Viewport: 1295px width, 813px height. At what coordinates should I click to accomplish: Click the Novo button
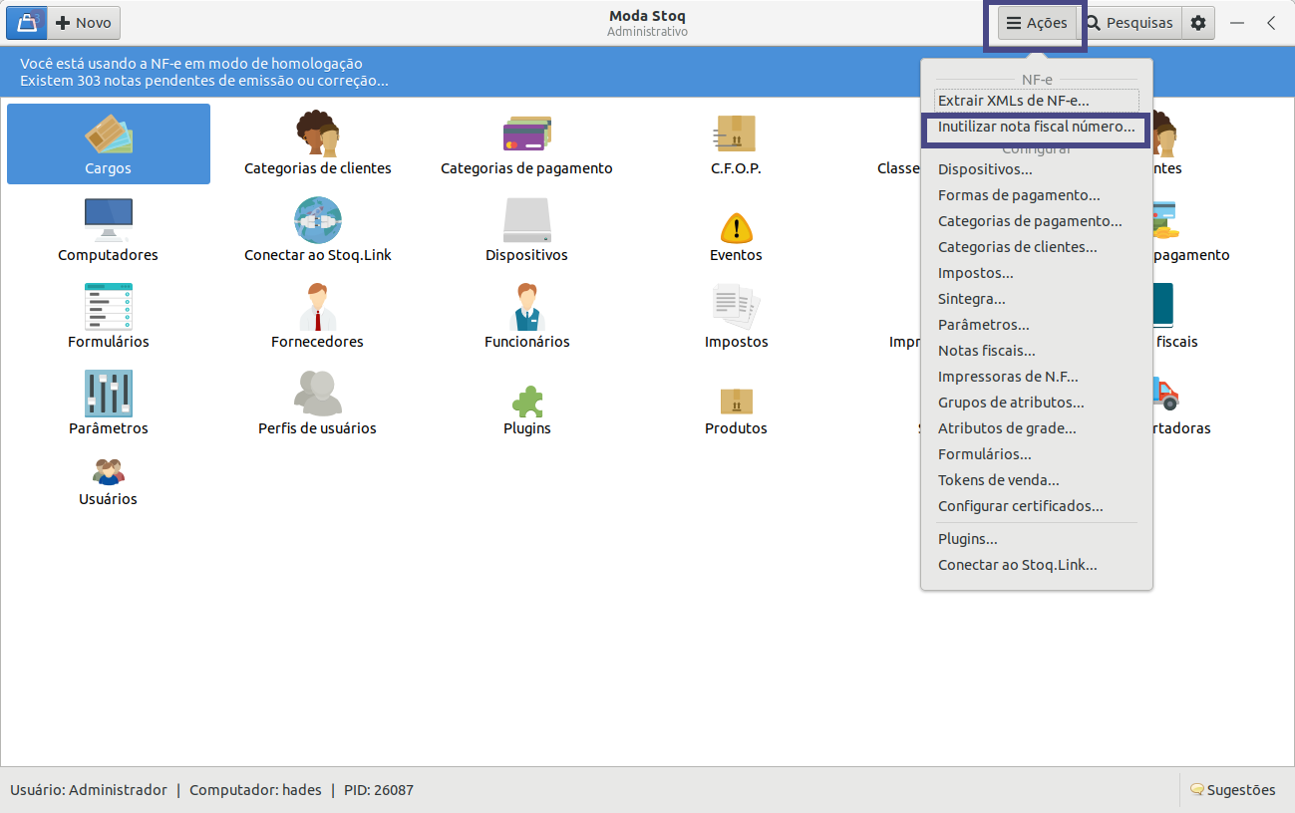click(x=84, y=23)
